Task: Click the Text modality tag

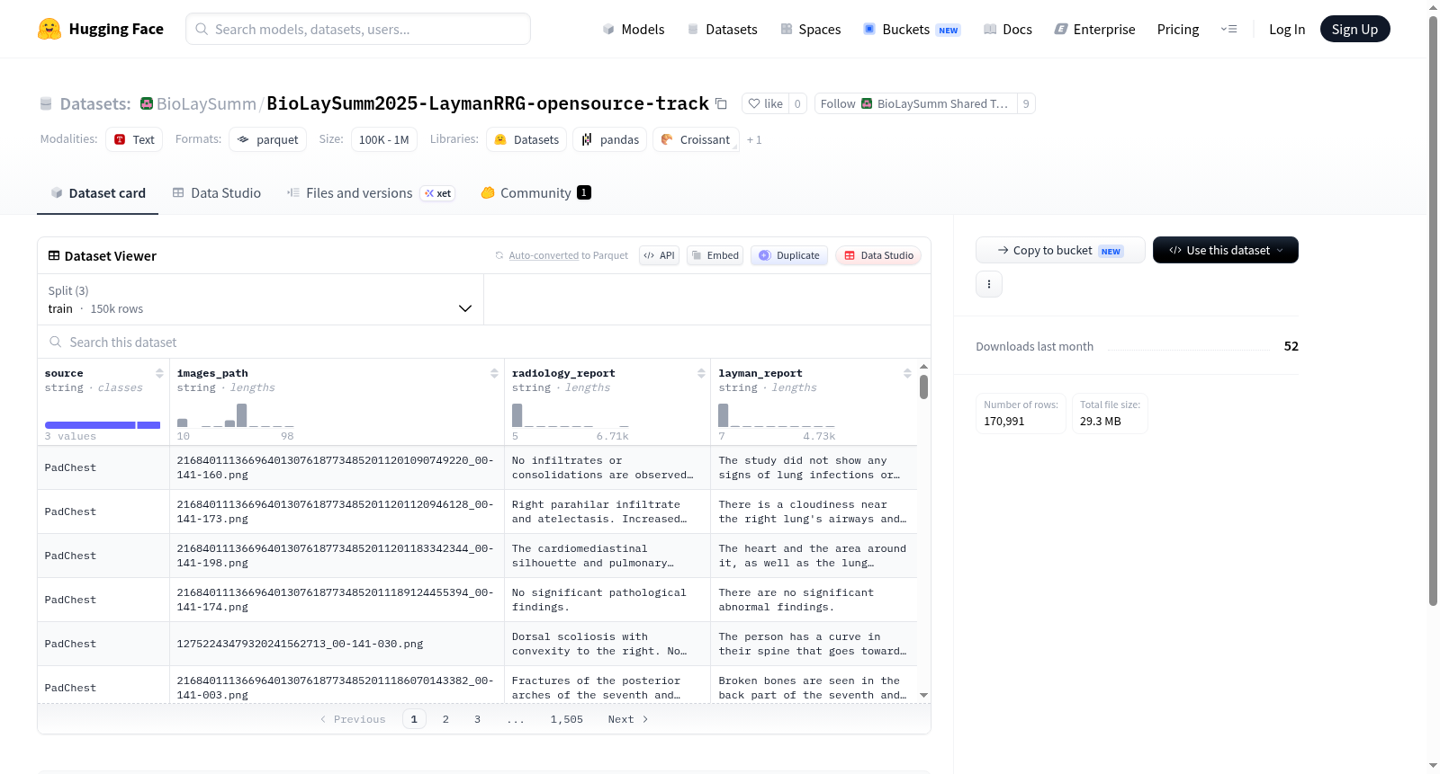Action: click(134, 139)
